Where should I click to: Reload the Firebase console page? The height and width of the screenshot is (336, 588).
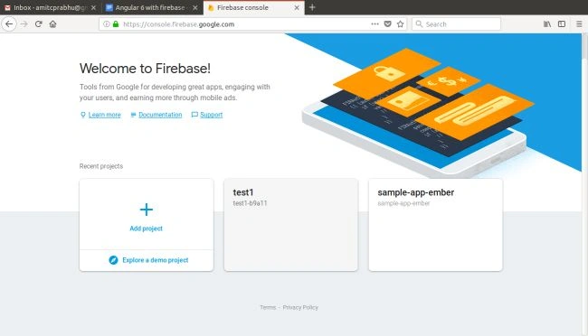coord(38,24)
